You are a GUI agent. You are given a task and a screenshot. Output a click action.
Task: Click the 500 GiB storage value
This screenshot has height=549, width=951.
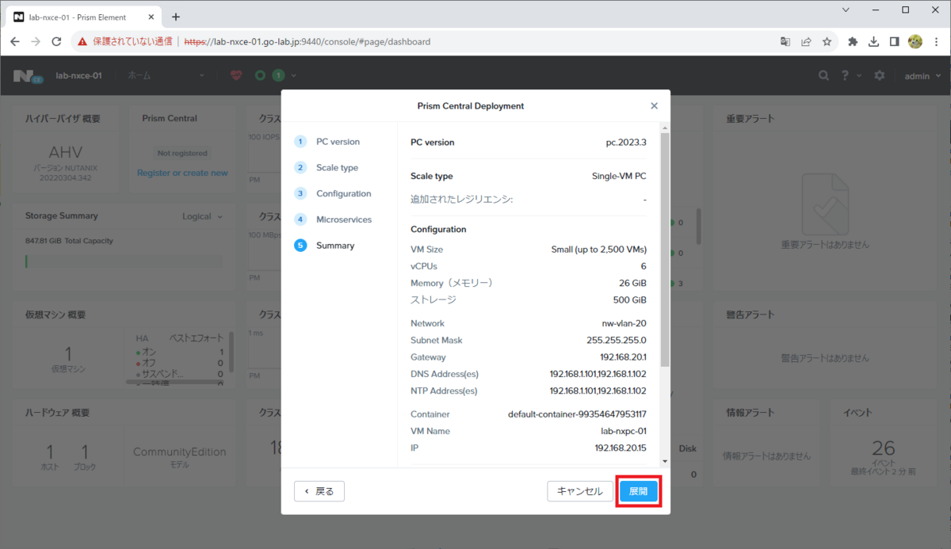click(628, 300)
